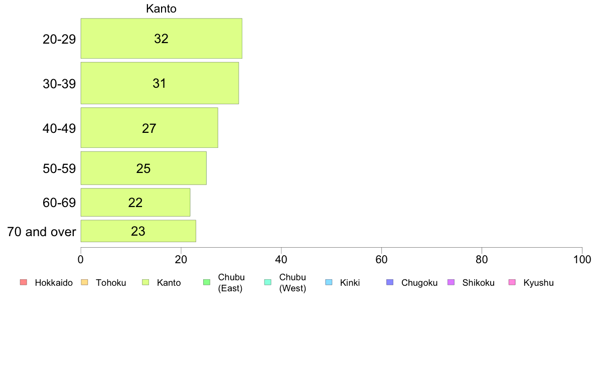Click the 100 tick label on axis
The image size is (596, 369).
click(x=582, y=260)
